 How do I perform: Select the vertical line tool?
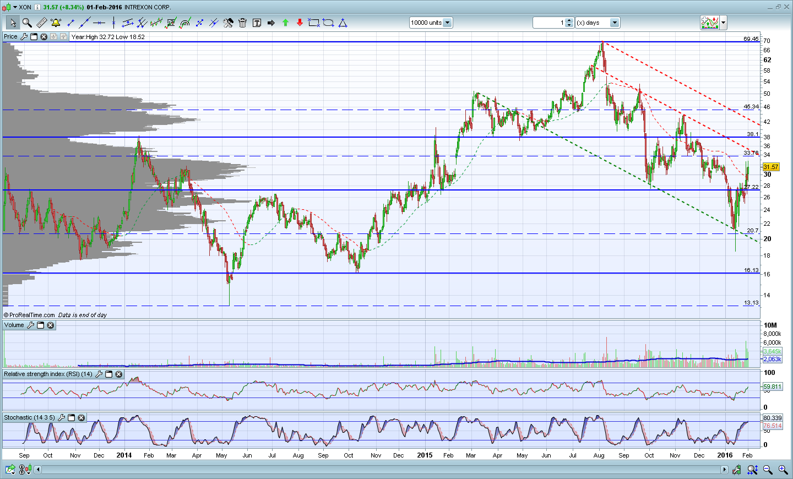click(x=113, y=23)
